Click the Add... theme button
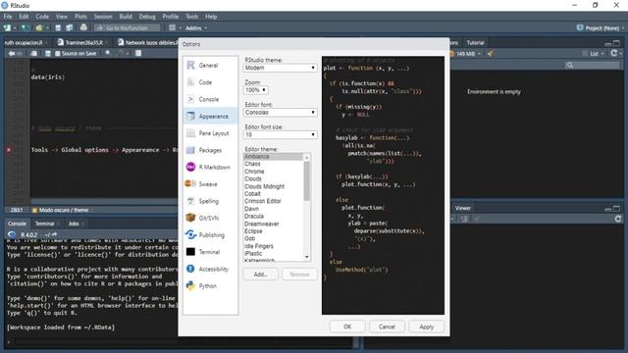Viewport: 628px width, 353px height. point(260,275)
